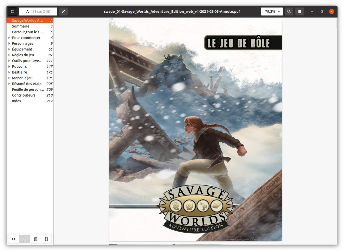Show the annotations list panel

click(36, 239)
